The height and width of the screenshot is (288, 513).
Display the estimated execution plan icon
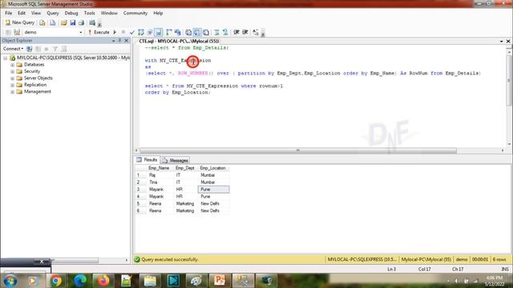tap(141, 32)
